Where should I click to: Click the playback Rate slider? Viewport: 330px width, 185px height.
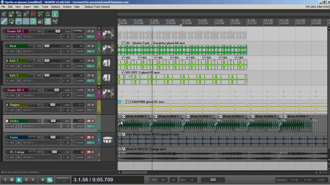point(213,180)
